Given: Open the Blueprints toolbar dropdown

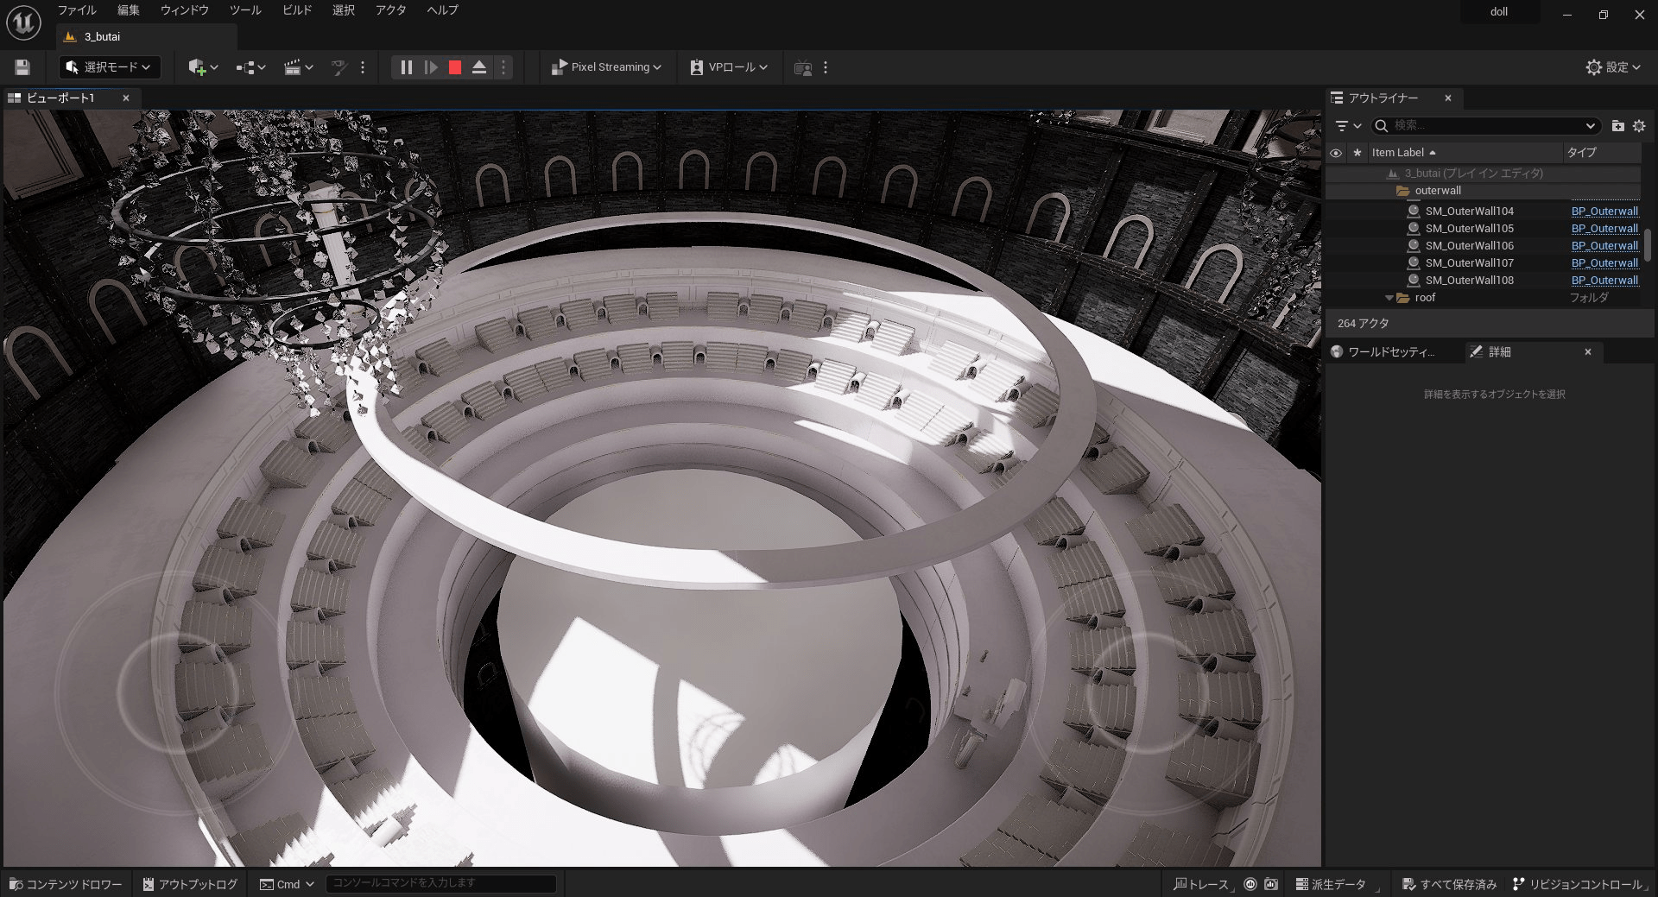Looking at the screenshot, I should click(250, 67).
